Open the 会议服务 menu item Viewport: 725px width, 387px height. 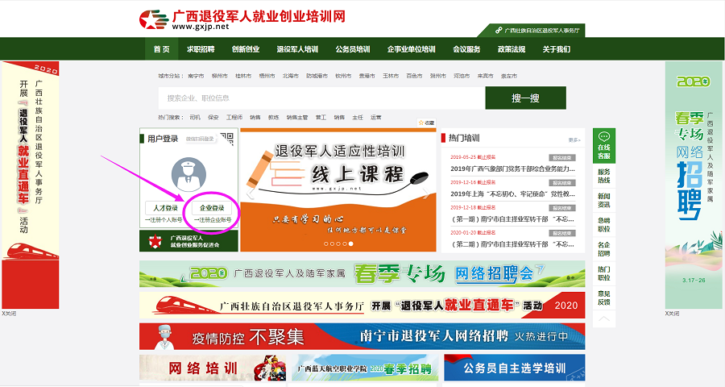coord(466,49)
